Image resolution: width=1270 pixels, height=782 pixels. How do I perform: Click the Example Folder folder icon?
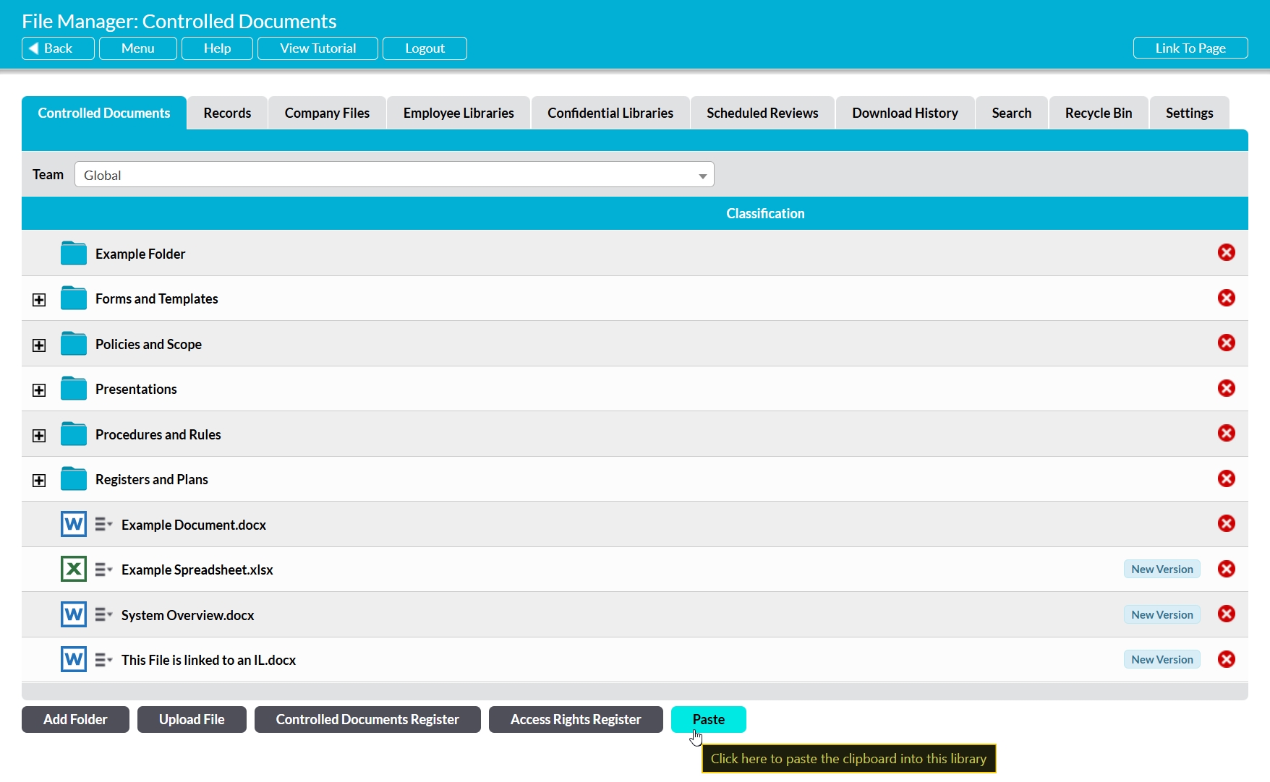point(73,254)
